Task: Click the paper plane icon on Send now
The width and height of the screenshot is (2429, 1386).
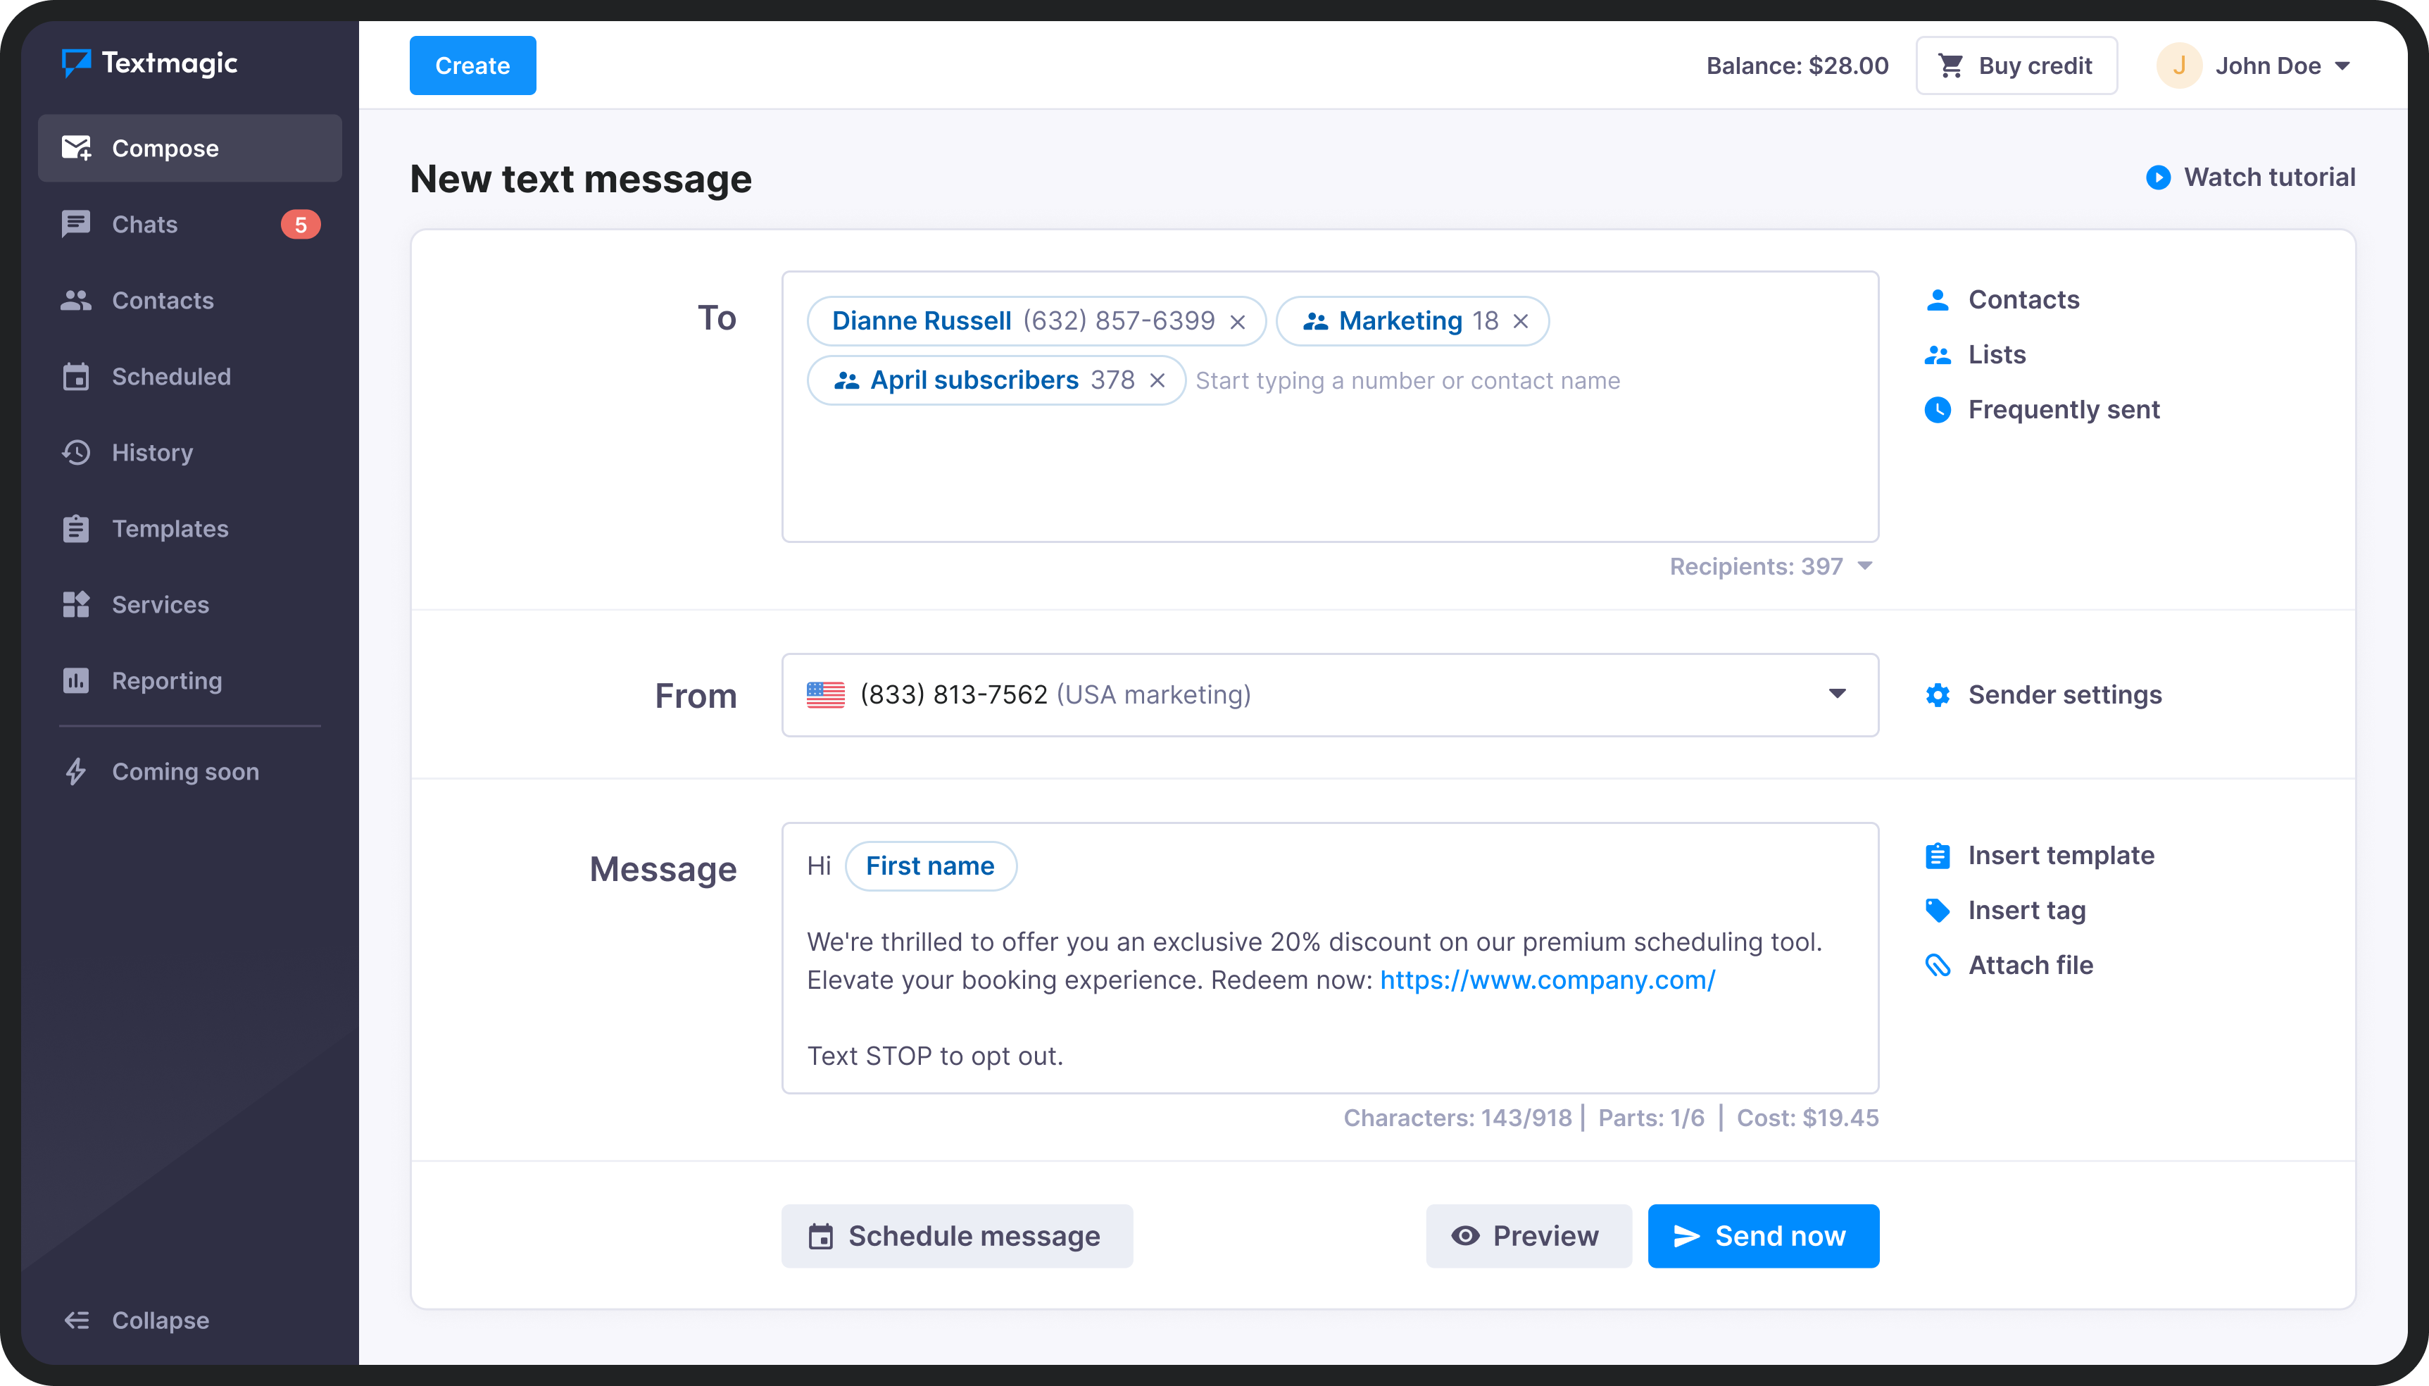Action: tap(1686, 1235)
